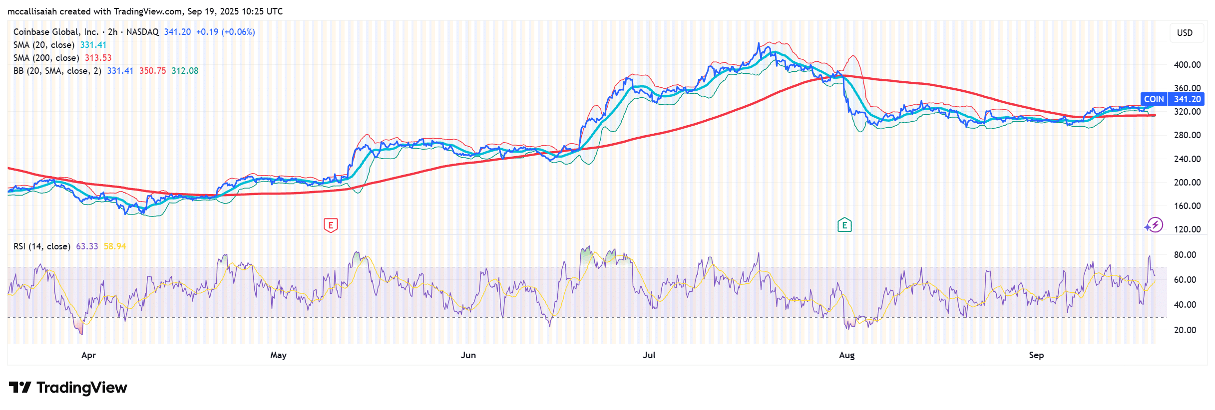Click the yellow 58.94 RSI average value

point(115,246)
